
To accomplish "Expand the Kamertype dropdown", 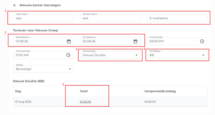I will (x=136, y=55).
